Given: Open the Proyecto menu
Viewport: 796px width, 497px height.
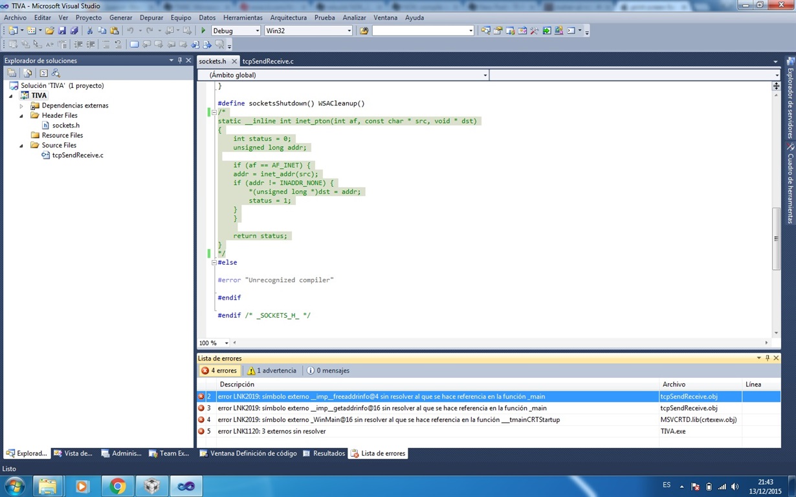Looking at the screenshot, I should (89, 17).
